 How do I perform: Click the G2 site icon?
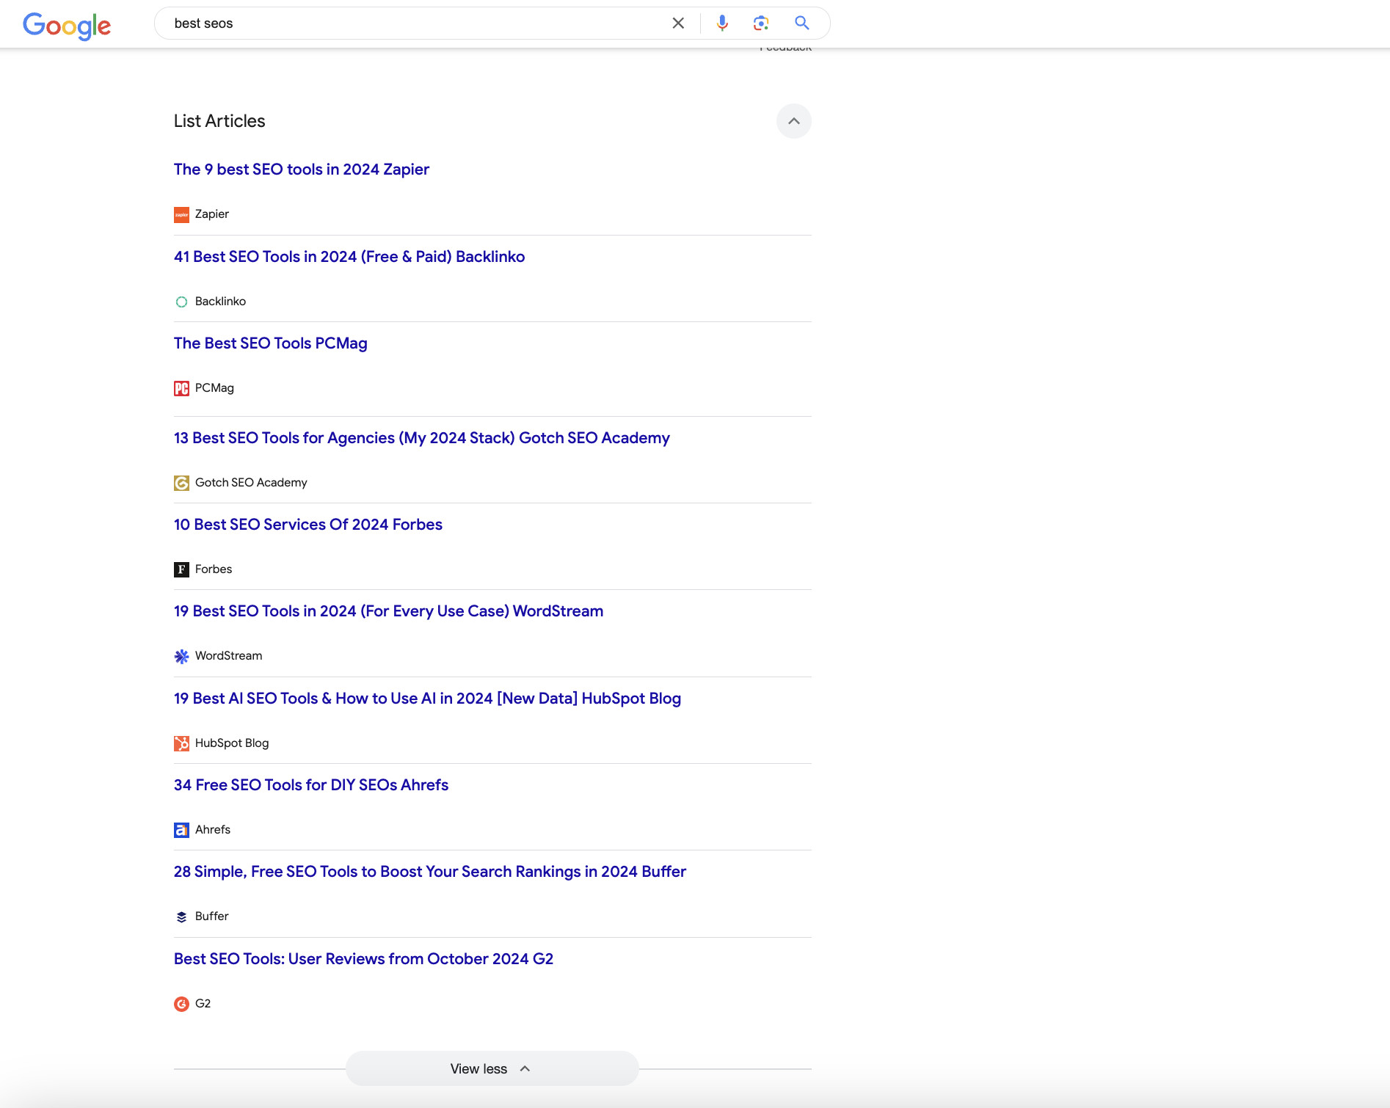[181, 1003]
